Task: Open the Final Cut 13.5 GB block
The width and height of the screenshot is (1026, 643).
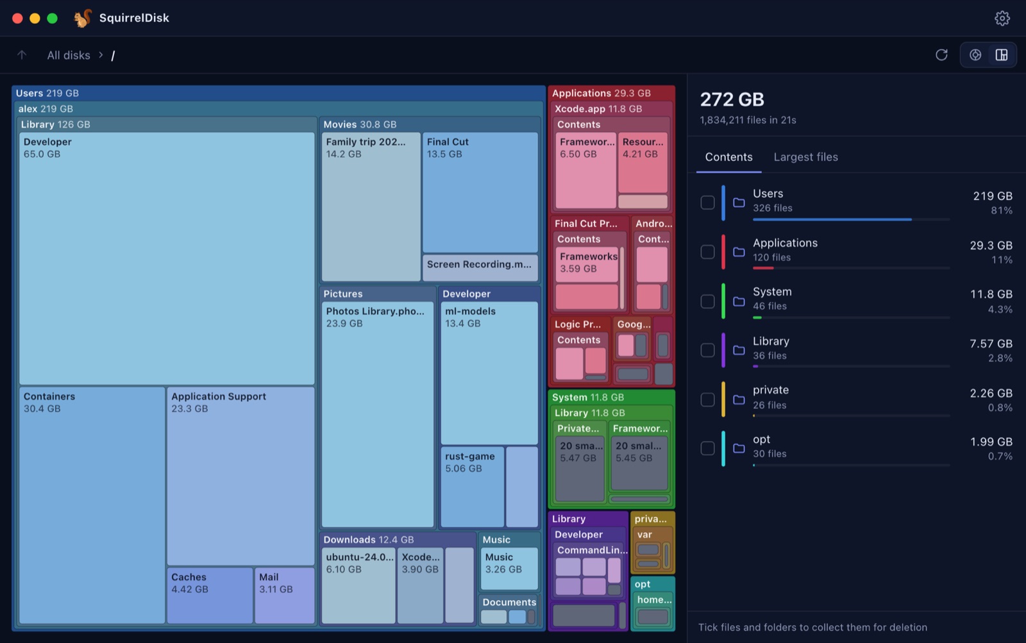Action: [480, 192]
